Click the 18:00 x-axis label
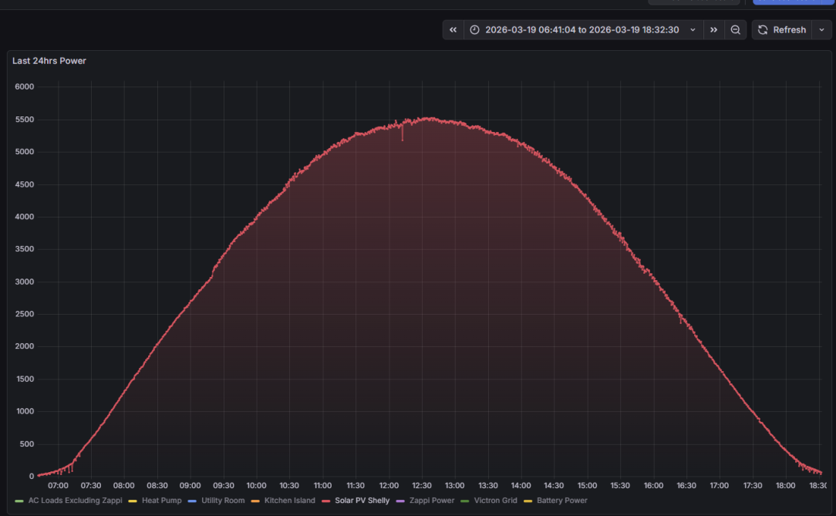 [785, 486]
